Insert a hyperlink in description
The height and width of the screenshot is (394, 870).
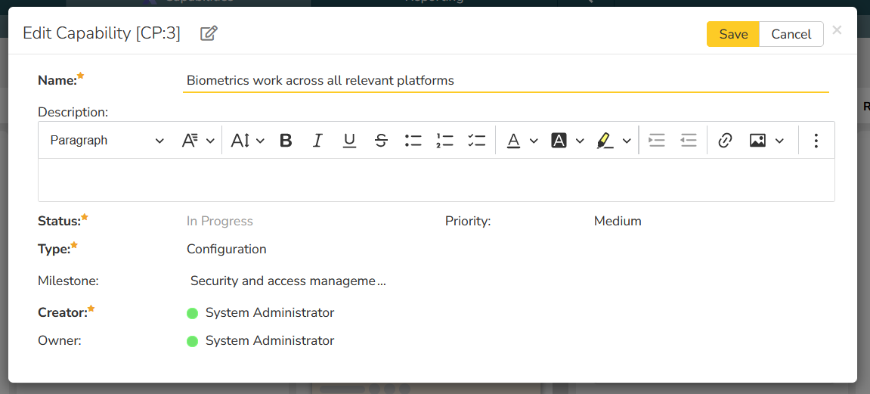pyautogui.click(x=725, y=141)
